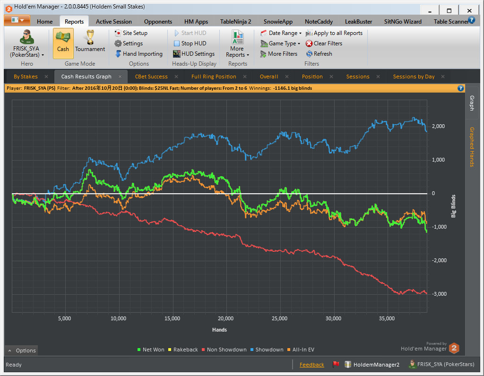This screenshot has width=484, height=376.
Task: Open ribbon help question mark icon
Action: click(471, 20)
